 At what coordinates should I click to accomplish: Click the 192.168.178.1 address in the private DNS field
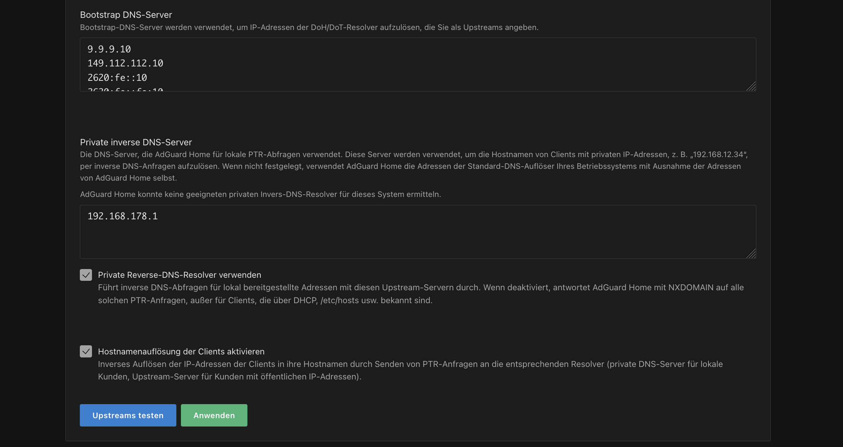pos(122,216)
